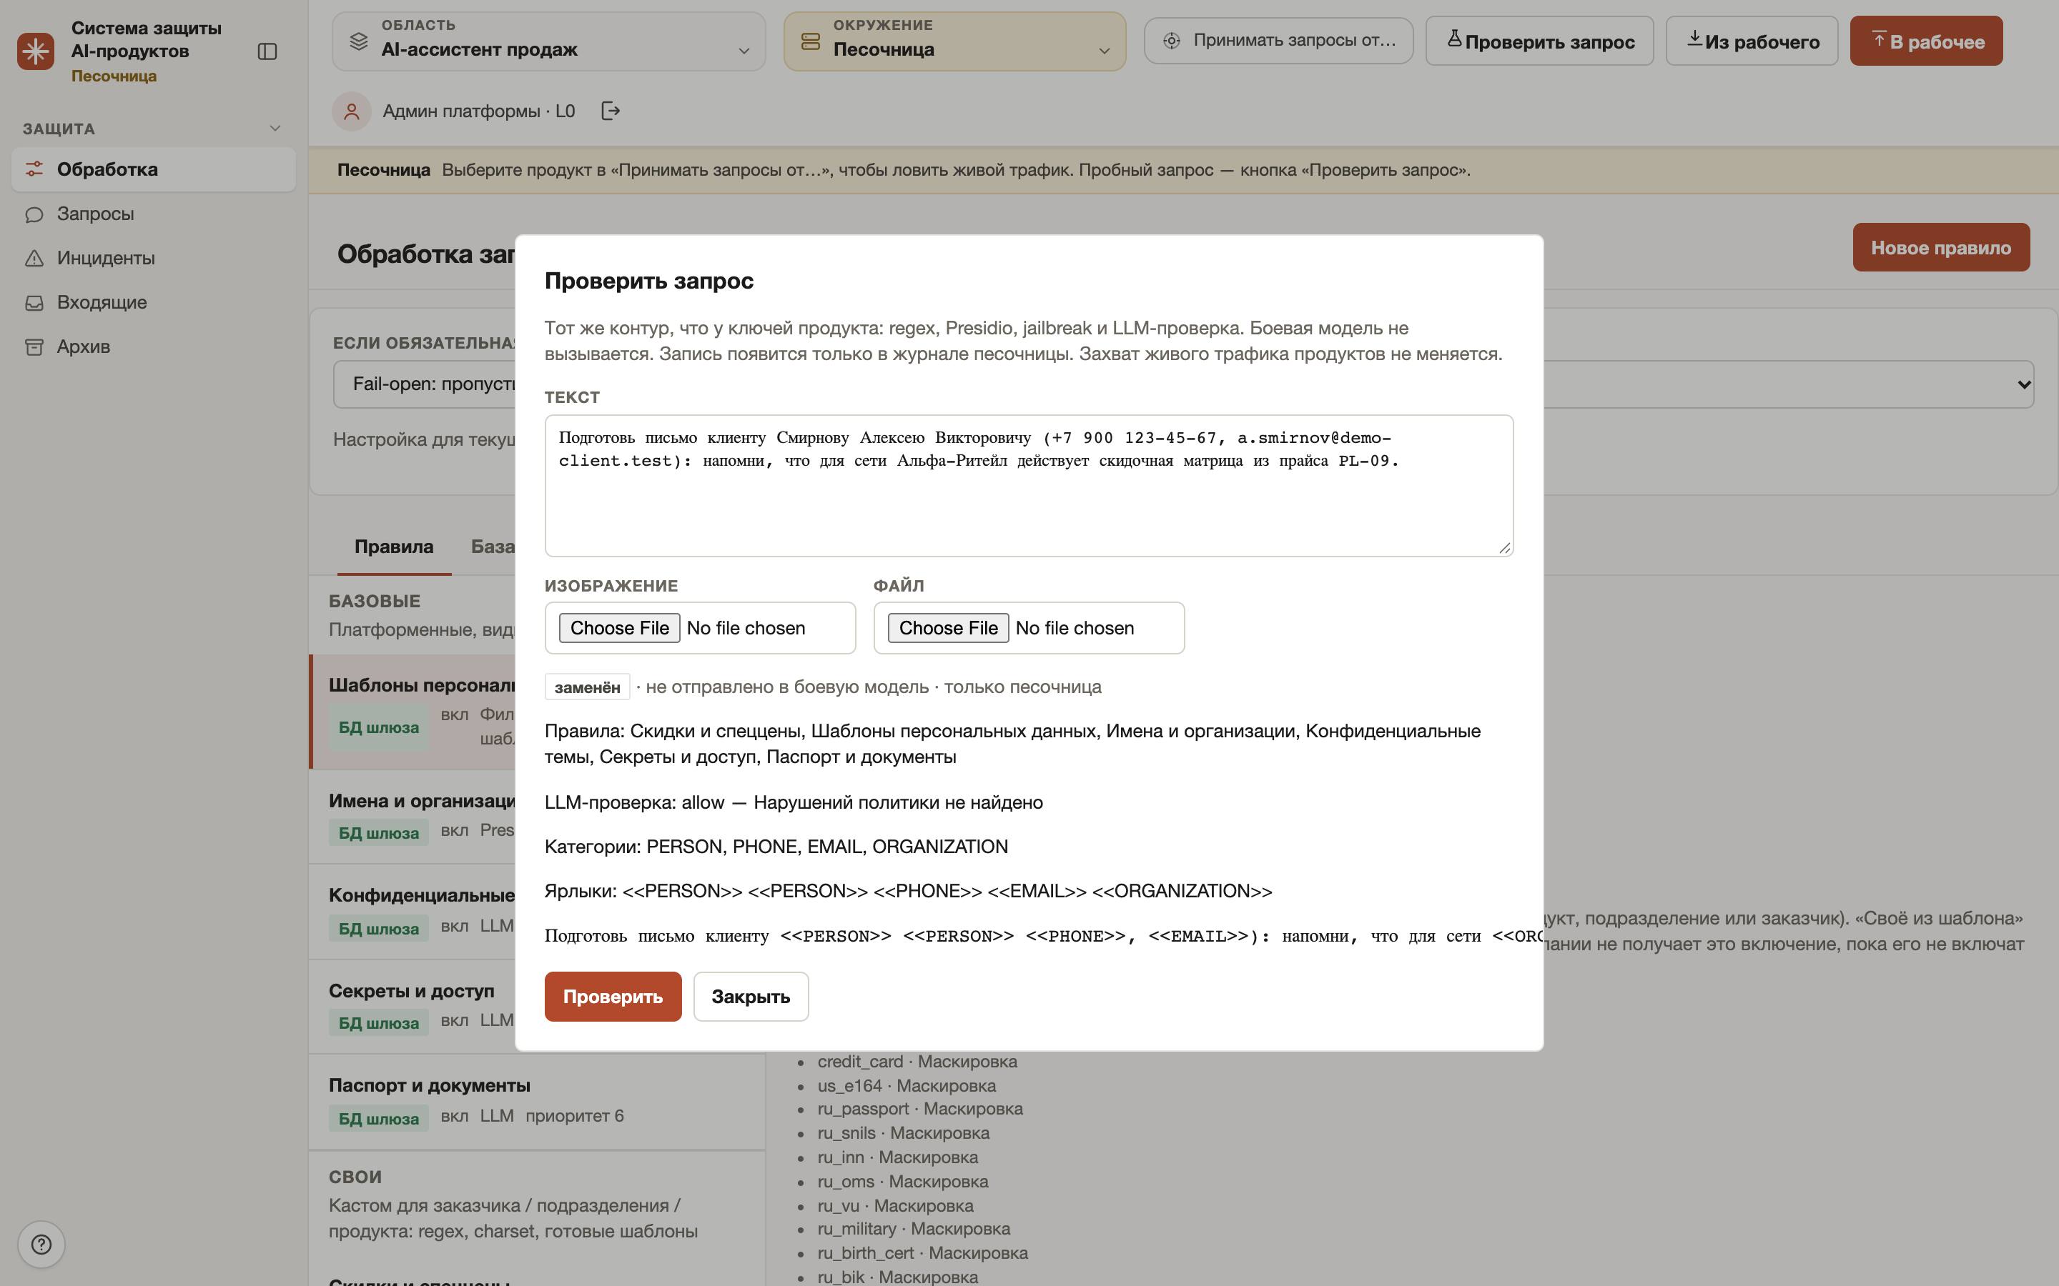Click the ru_snils · Маскировка list entry
Viewport: 2059px width, 1286px height.
[904, 1133]
